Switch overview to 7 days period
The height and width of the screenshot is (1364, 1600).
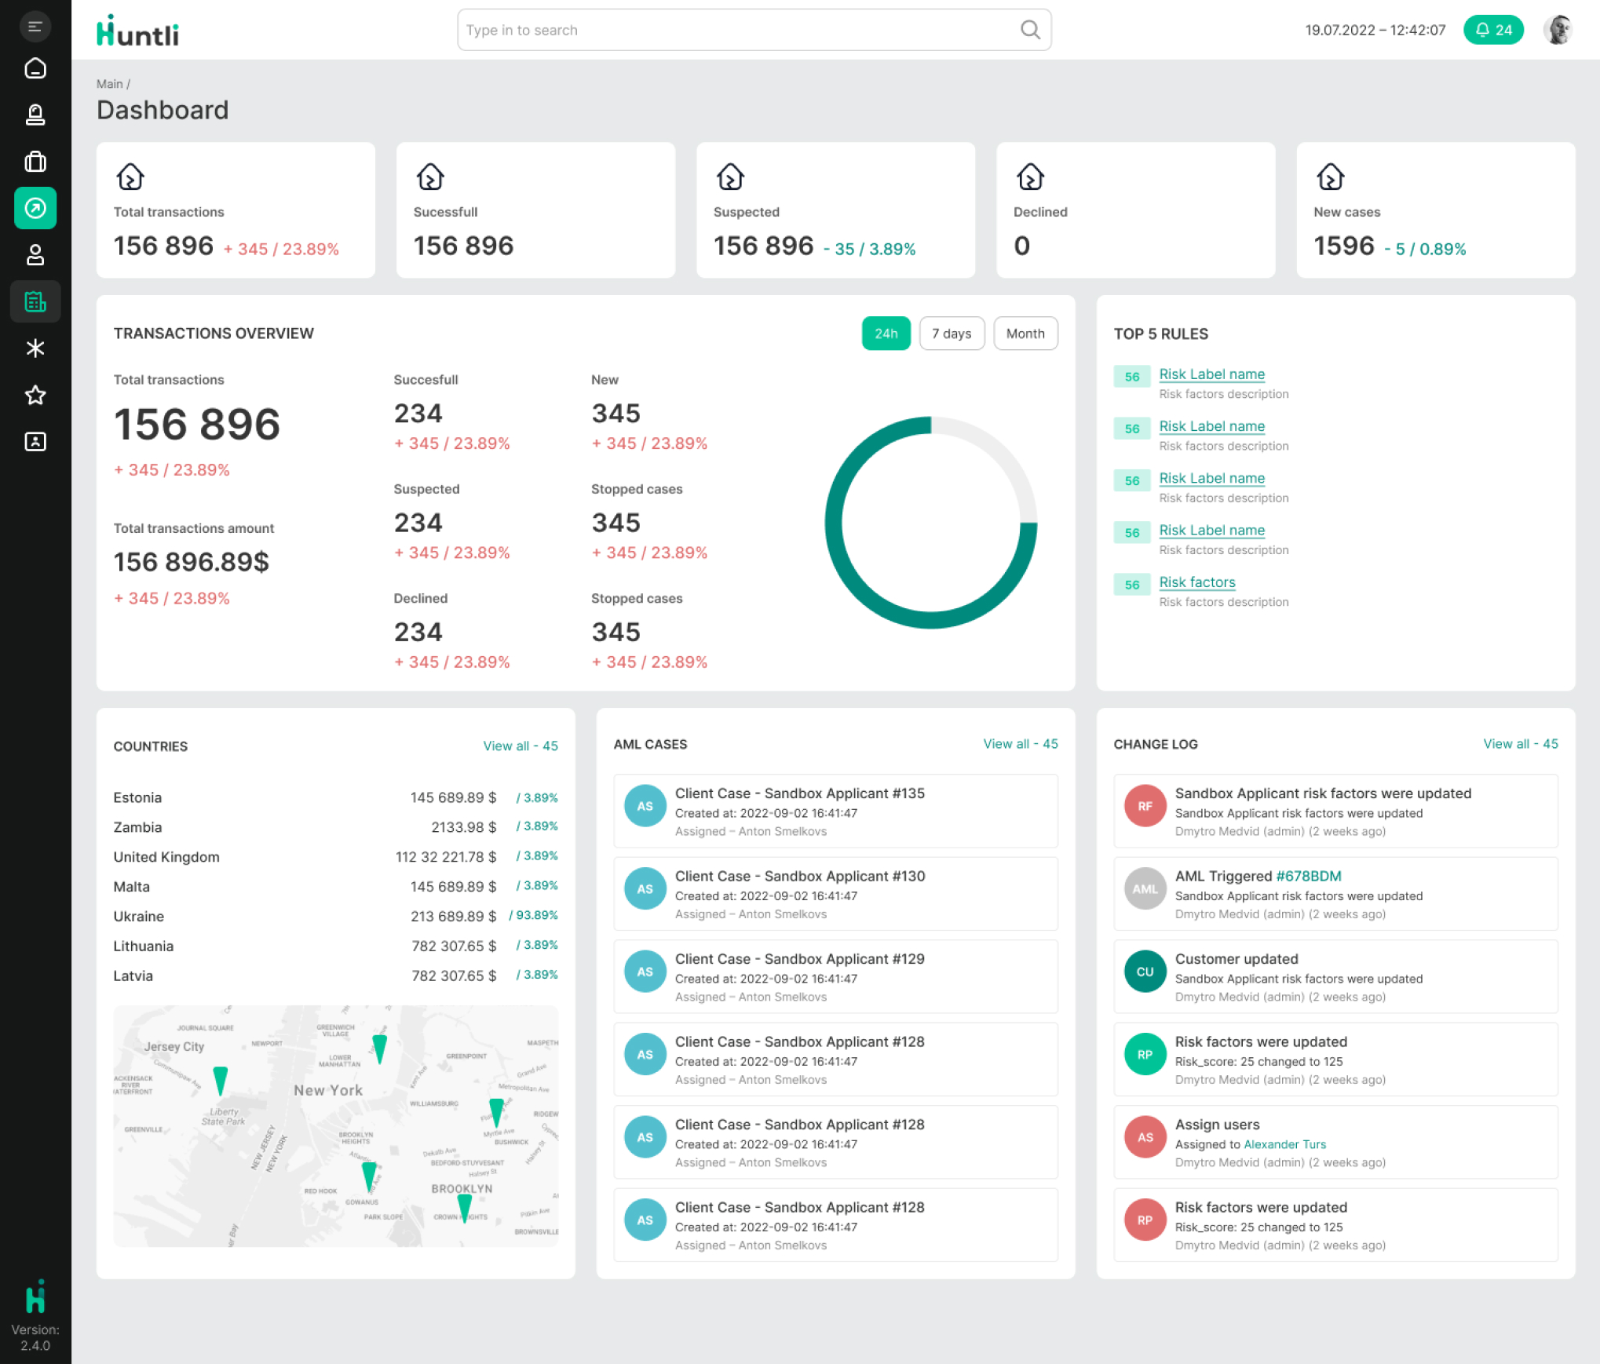click(x=951, y=334)
